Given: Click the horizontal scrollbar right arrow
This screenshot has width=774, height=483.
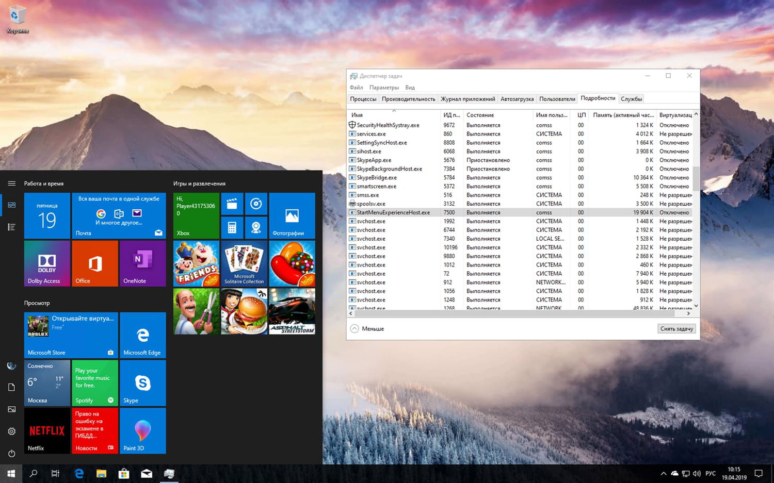Looking at the screenshot, I should (x=688, y=313).
